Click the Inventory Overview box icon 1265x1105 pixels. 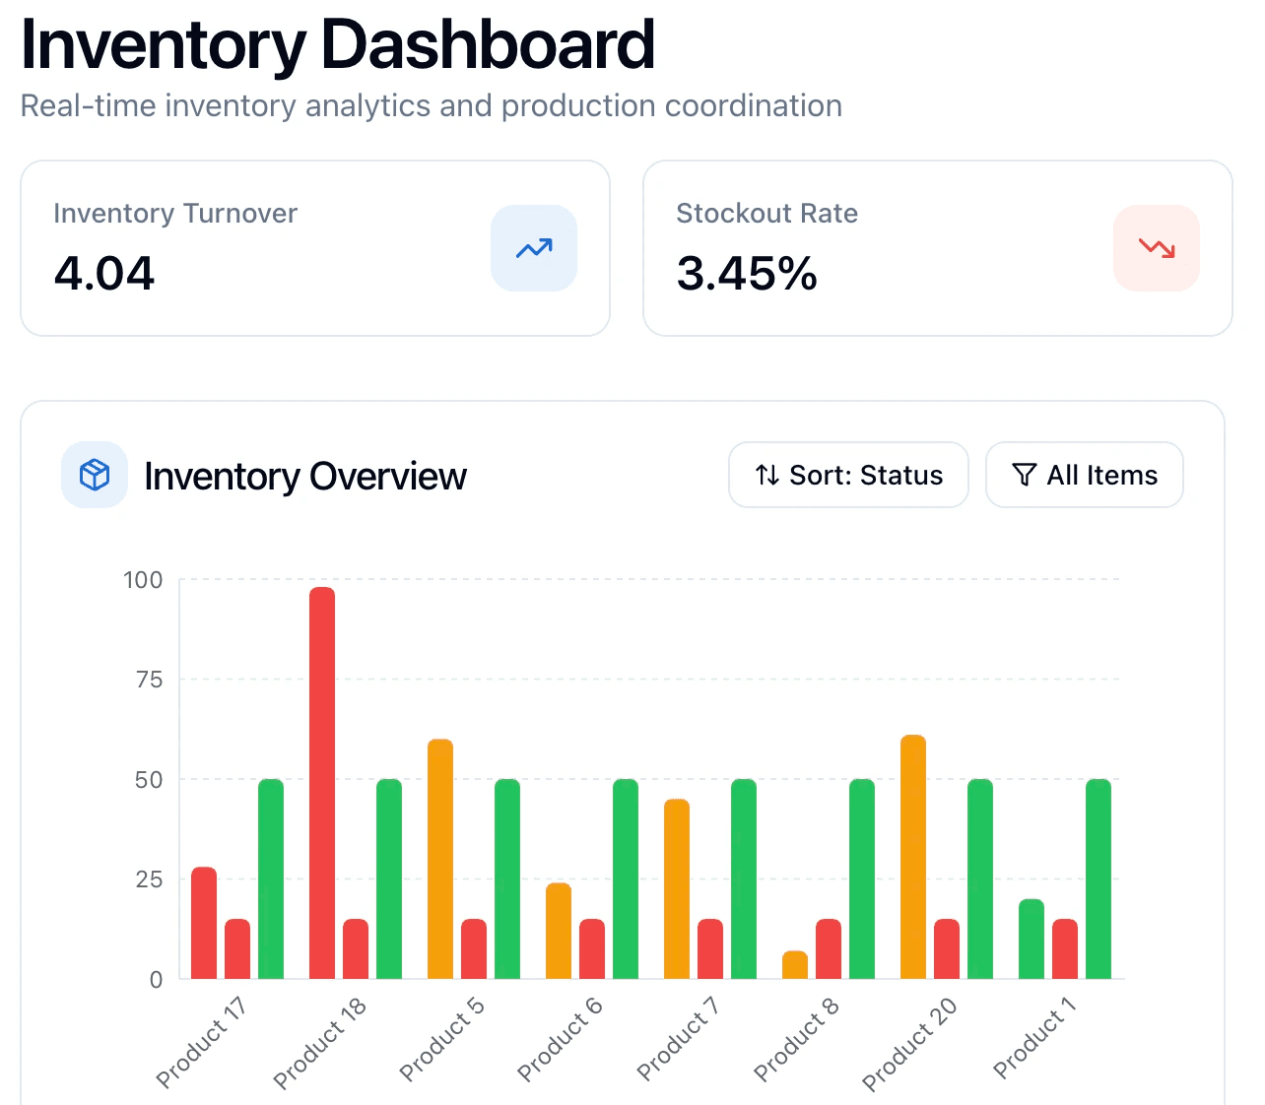tap(95, 475)
